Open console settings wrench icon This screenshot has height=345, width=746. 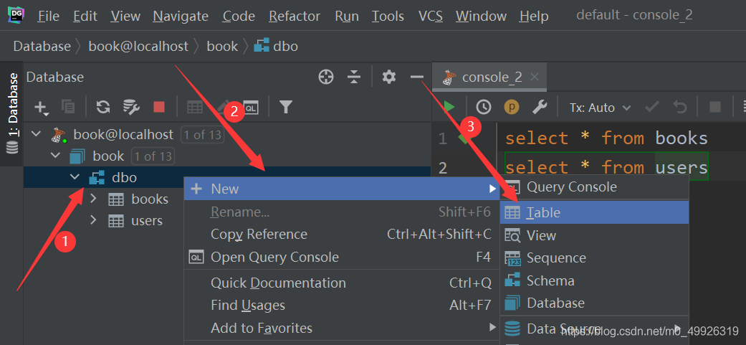(539, 108)
